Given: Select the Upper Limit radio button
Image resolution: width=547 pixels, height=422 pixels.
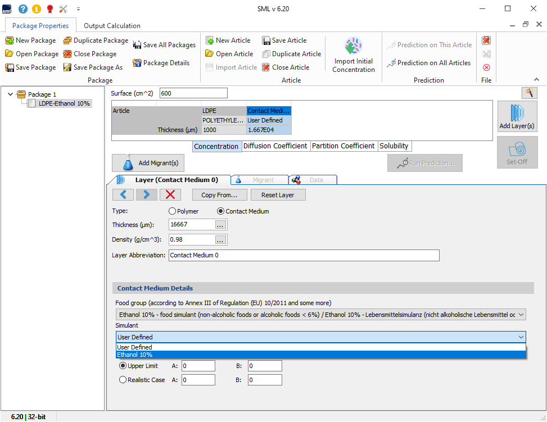Looking at the screenshot, I should (123, 366).
